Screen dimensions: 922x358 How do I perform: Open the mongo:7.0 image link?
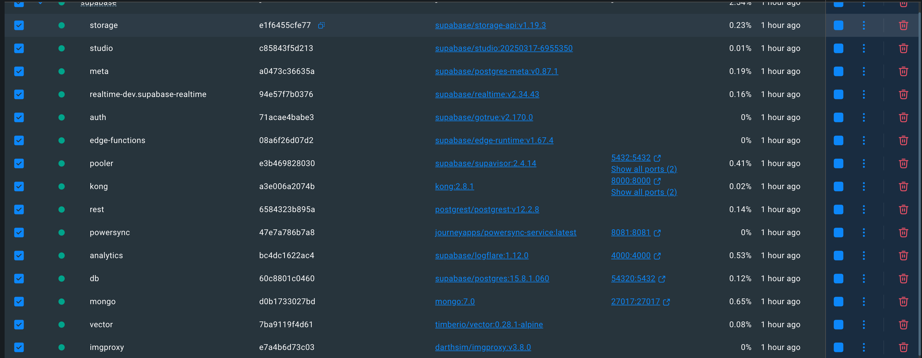tap(455, 301)
